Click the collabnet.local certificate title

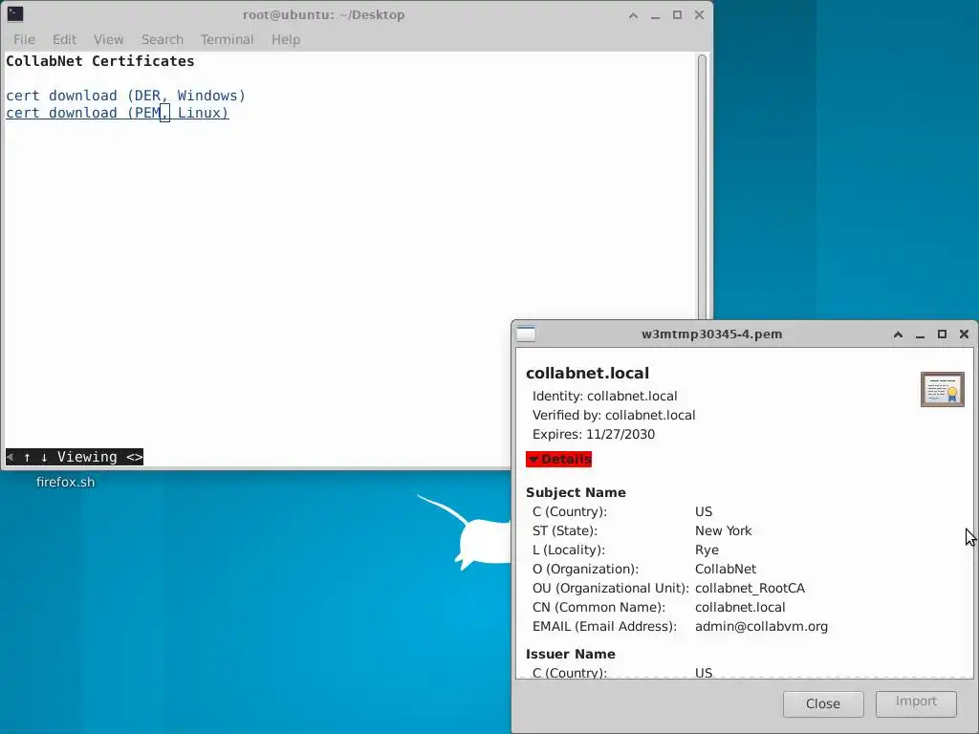point(588,374)
